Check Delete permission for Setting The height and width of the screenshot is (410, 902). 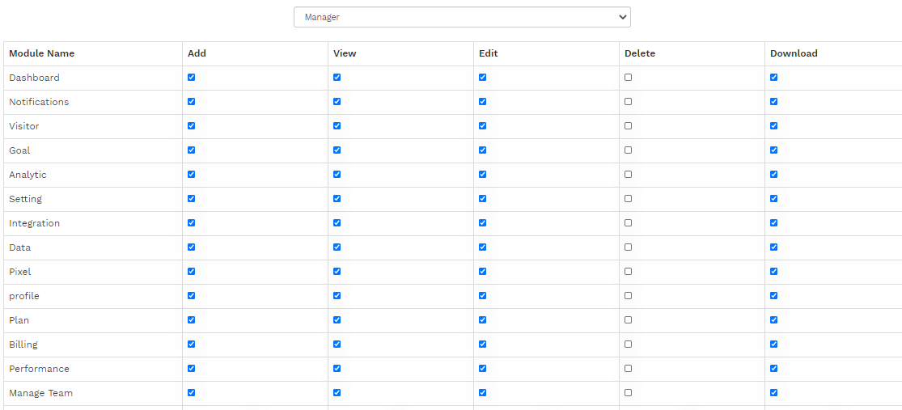coord(629,198)
